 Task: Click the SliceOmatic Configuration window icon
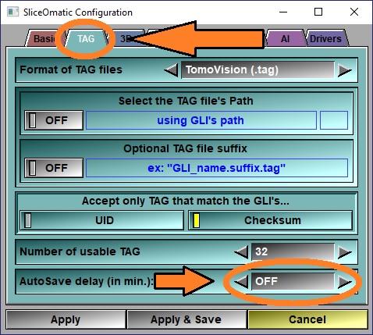point(12,12)
